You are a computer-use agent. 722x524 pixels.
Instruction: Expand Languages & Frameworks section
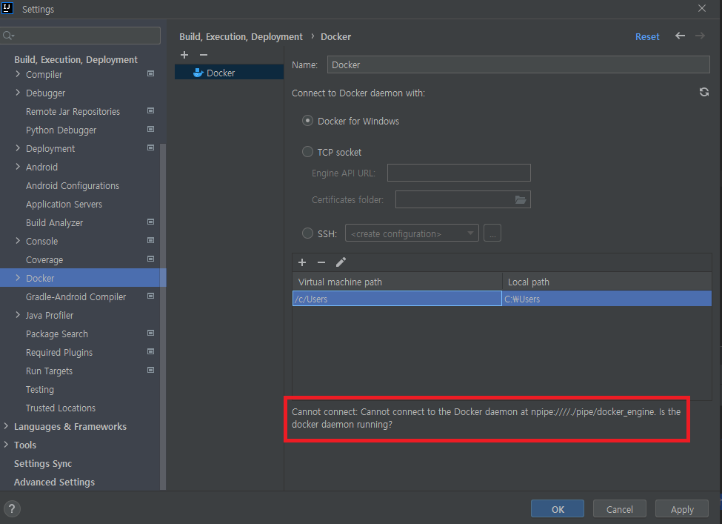(6, 426)
